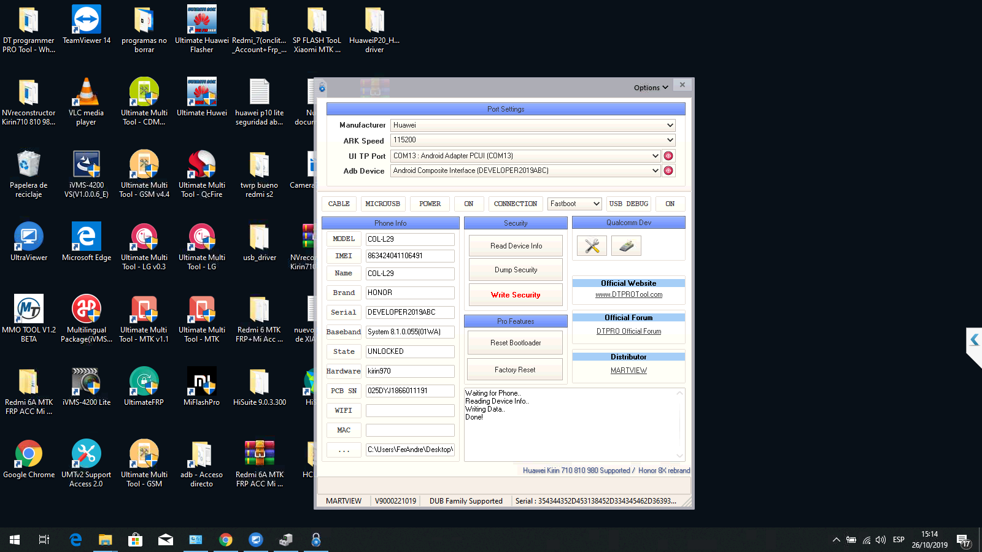The width and height of the screenshot is (982, 552).
Task: Select the CABLE tab
Action: tap(339, 204)
